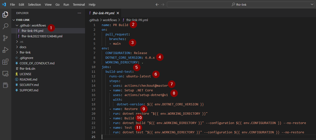Open the Run menu
This screenshot has height=140, width=316.
click(x=66, y=4)
